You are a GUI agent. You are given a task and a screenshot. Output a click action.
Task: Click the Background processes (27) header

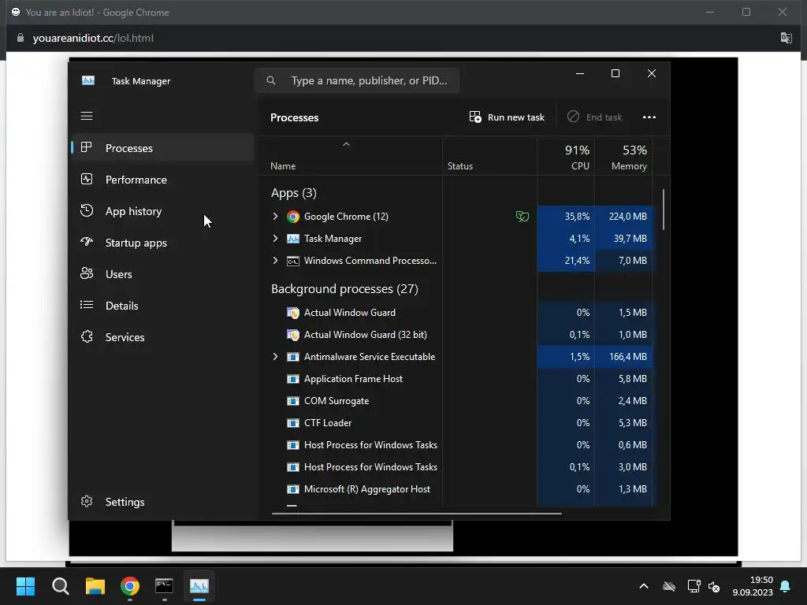click(x=344, y=288)
